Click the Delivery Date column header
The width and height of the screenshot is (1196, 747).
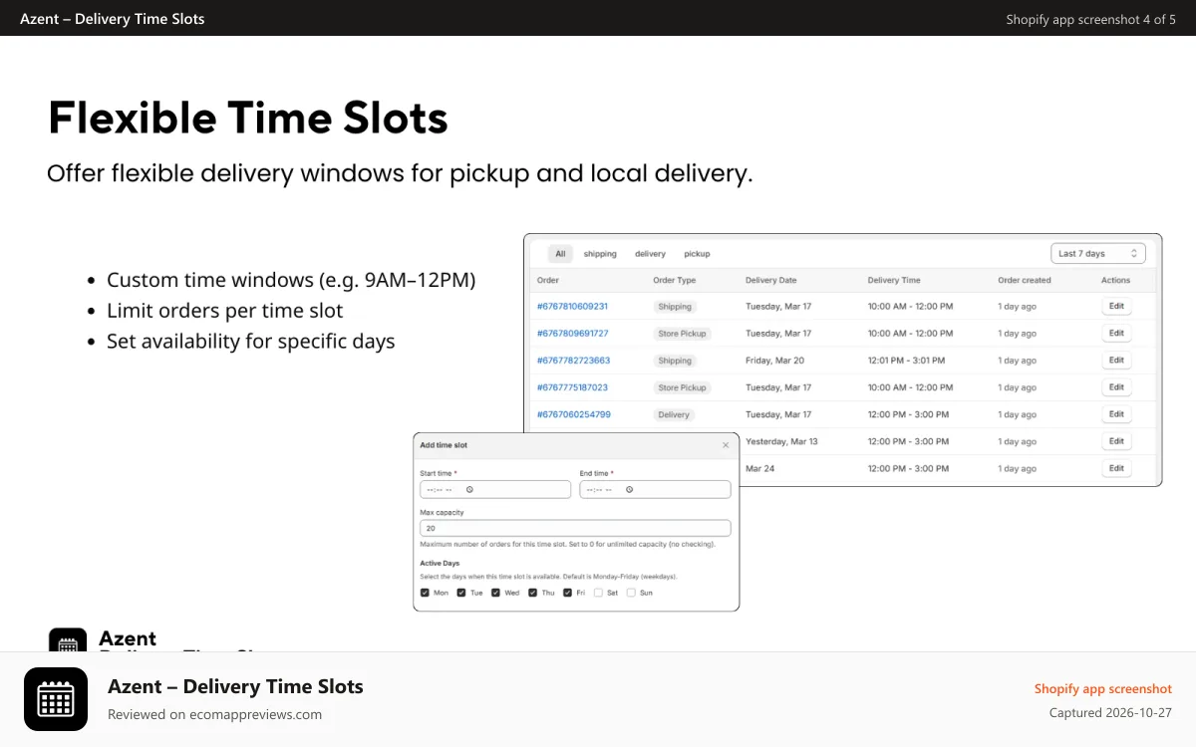[x=771, y=281]
